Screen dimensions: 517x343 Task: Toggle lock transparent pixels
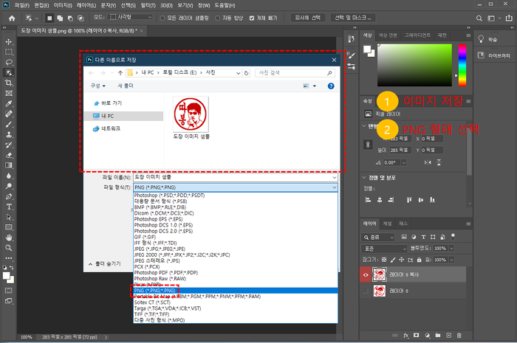coord(384,260)
